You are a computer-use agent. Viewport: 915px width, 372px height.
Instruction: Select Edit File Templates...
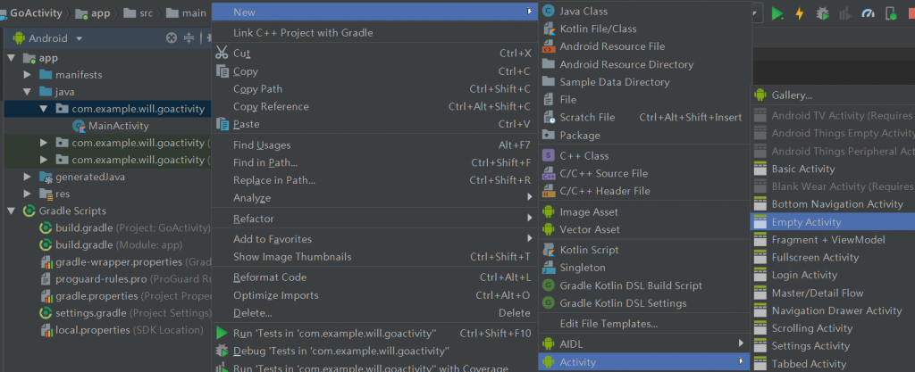643,324
